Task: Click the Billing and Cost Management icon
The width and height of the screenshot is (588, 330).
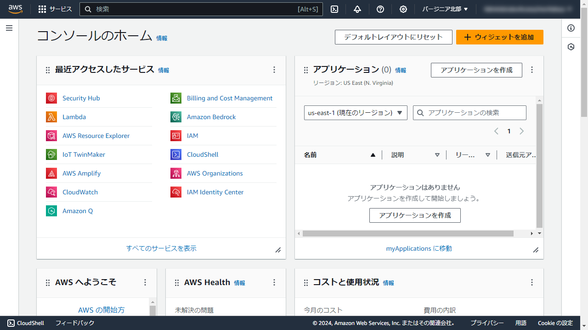Action: [176, 98]
